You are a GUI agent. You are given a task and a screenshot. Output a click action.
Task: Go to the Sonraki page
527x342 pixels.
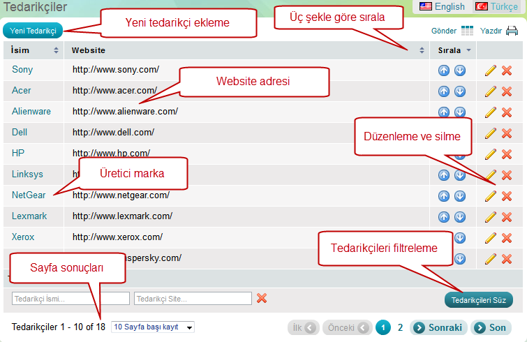438,327
